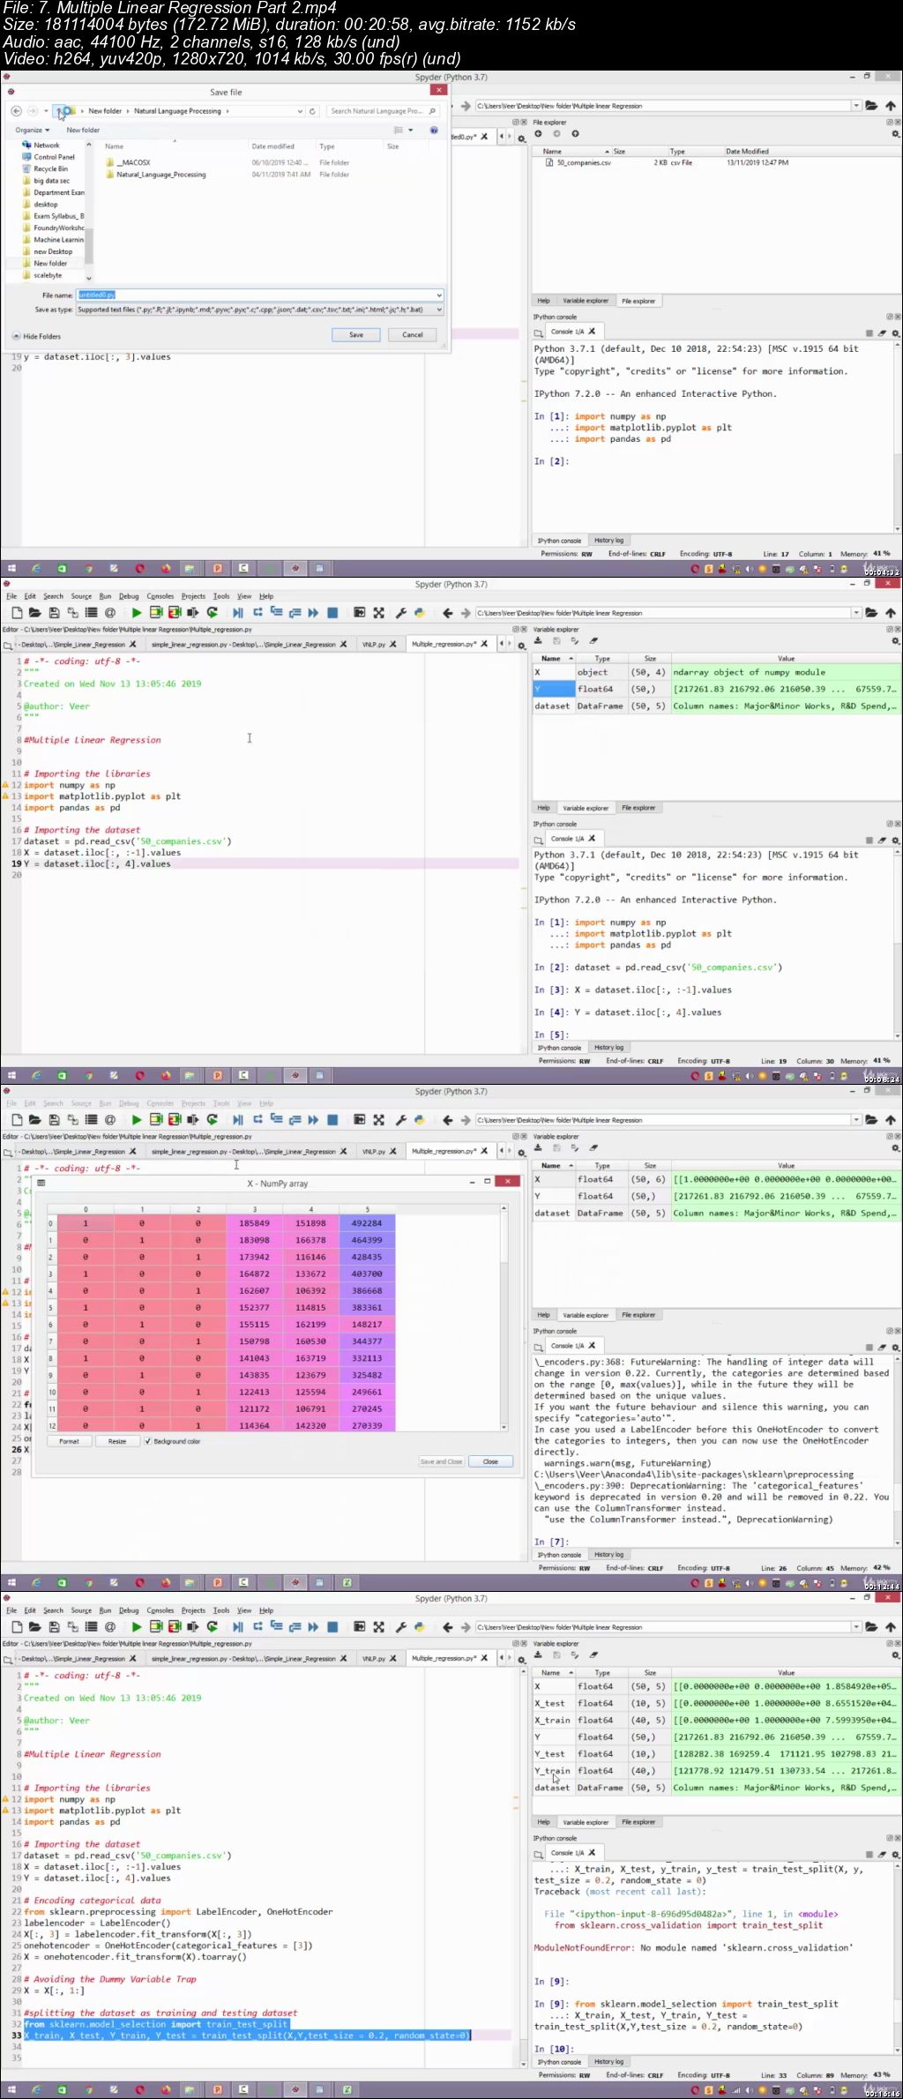
Task: Click the Debug file icon in the frame listing Y_train
Action: coord(237,1626)
